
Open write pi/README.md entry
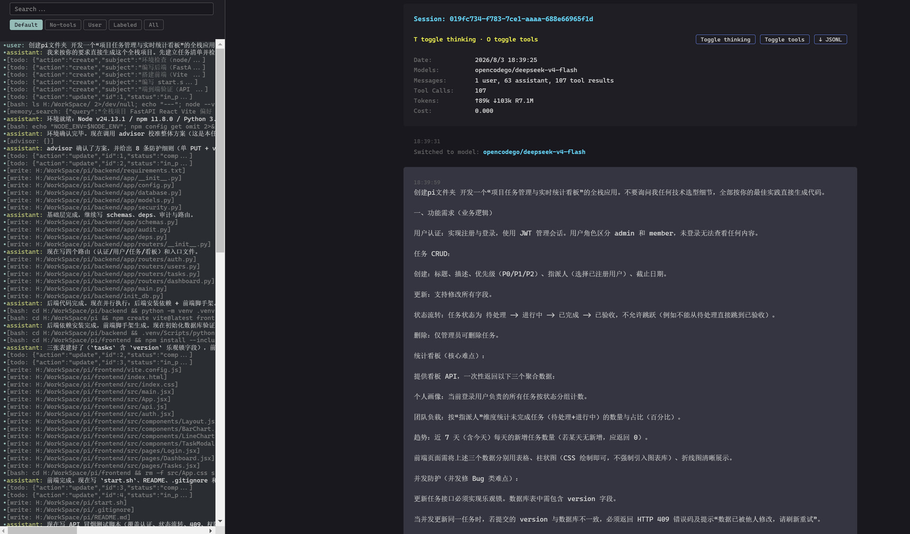coord(69,517)
